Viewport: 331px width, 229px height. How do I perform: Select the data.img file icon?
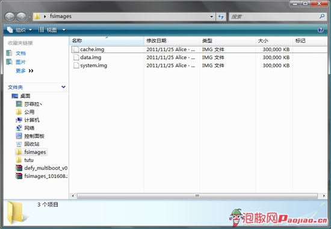[x=76, y=57]
